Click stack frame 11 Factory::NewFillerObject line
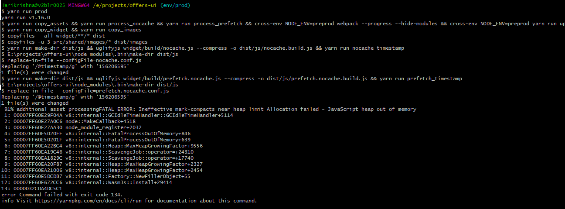This screenshot has height=209, width=565. point(96,176)
